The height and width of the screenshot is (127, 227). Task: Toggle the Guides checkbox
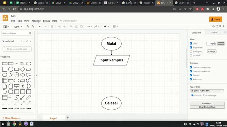(x=191, y=75)
